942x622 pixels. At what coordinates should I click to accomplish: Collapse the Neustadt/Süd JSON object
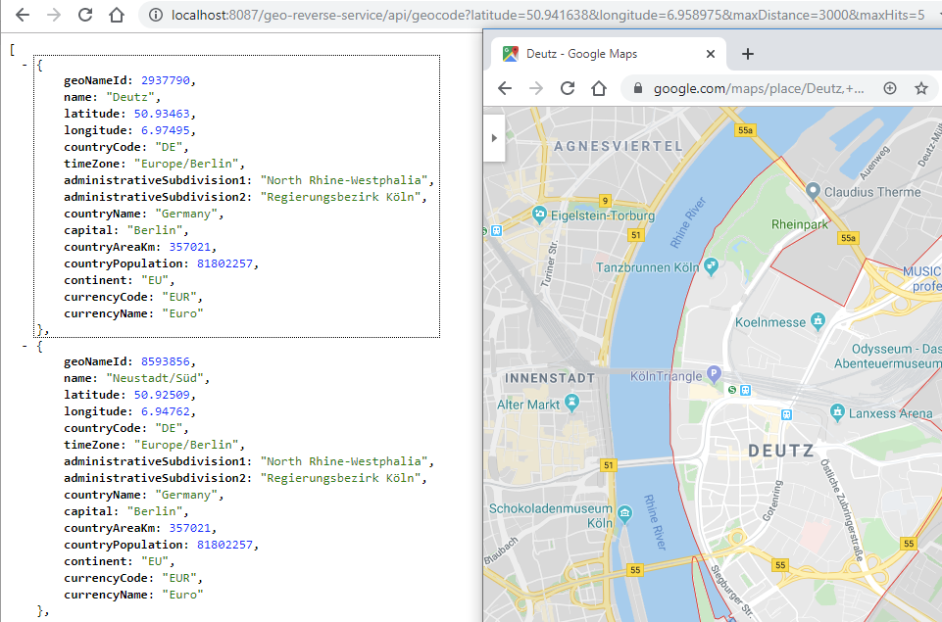[25, 345]
